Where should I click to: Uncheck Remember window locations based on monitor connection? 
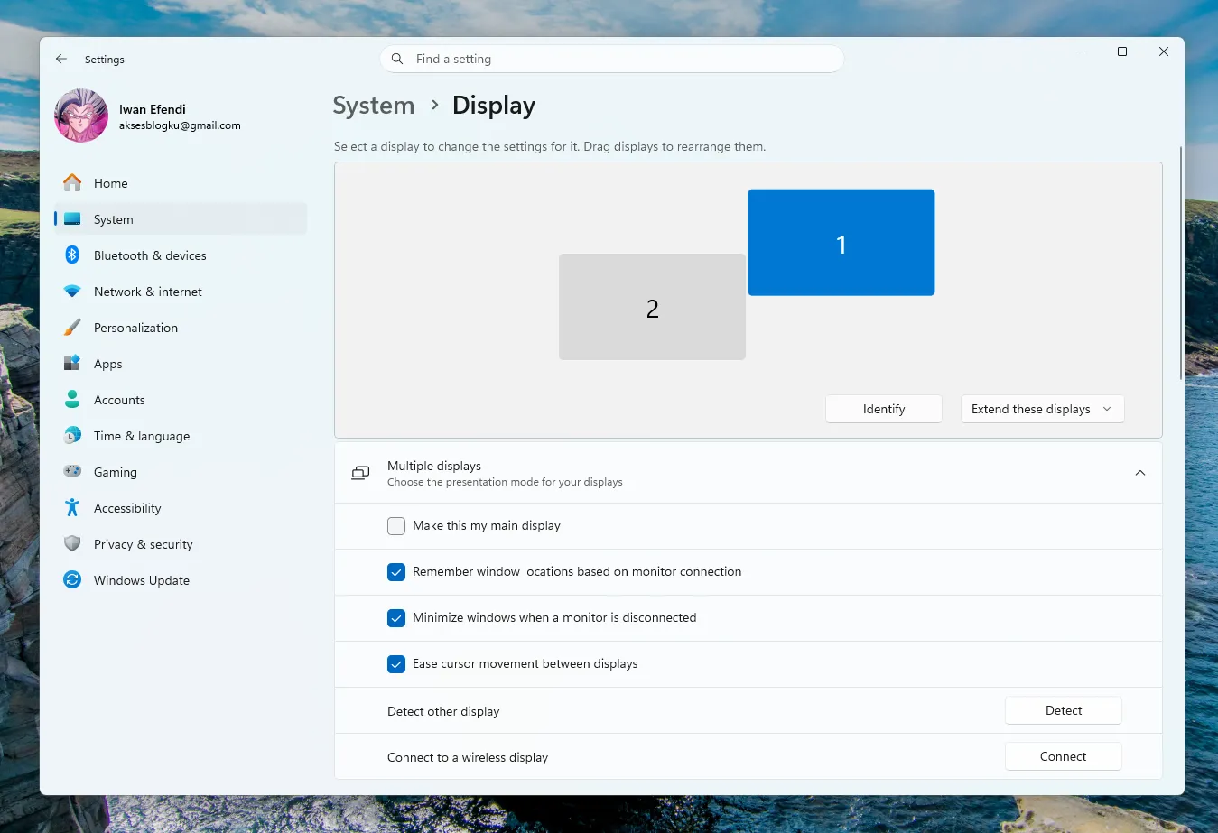395,571
